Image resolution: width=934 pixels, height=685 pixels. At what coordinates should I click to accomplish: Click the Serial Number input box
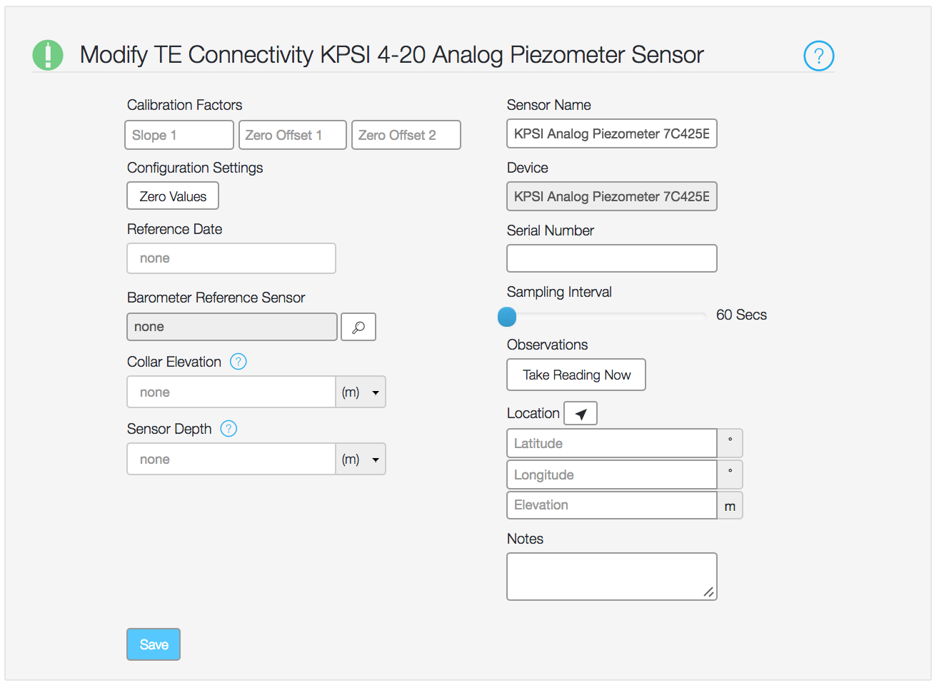click(x=611, y=258)
